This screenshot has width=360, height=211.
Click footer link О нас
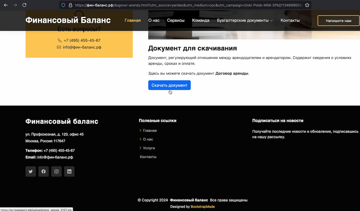click(x=148, y=139)
